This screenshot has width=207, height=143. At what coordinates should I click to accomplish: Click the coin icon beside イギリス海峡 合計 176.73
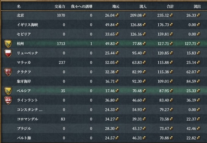pos(172,25)
